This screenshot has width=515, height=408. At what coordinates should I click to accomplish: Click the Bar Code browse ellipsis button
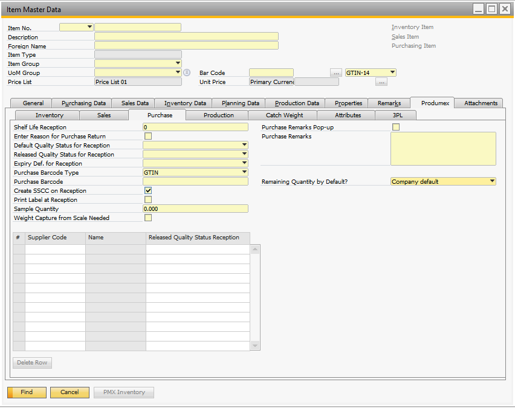point(336,73)
